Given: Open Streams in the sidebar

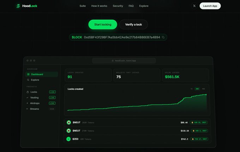Looking at the screenshot, I should point(35,109).
